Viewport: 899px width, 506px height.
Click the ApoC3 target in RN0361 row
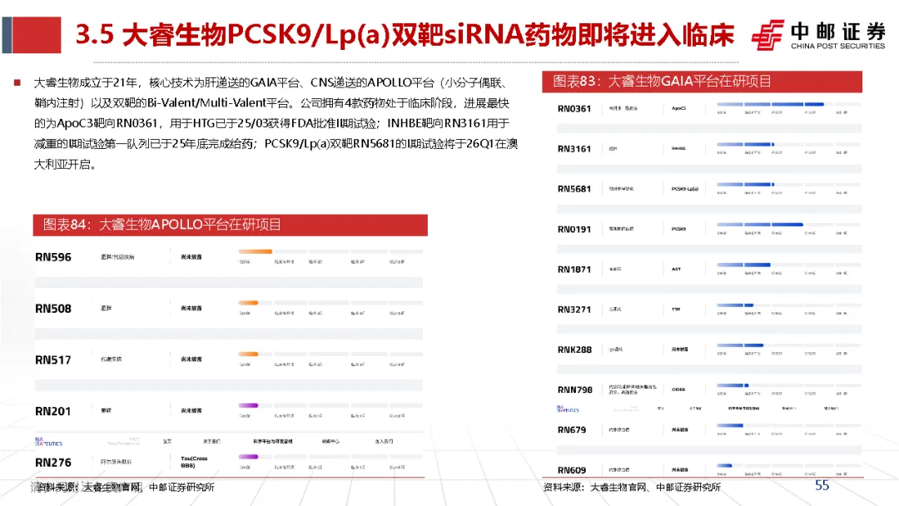coord(679,108)
